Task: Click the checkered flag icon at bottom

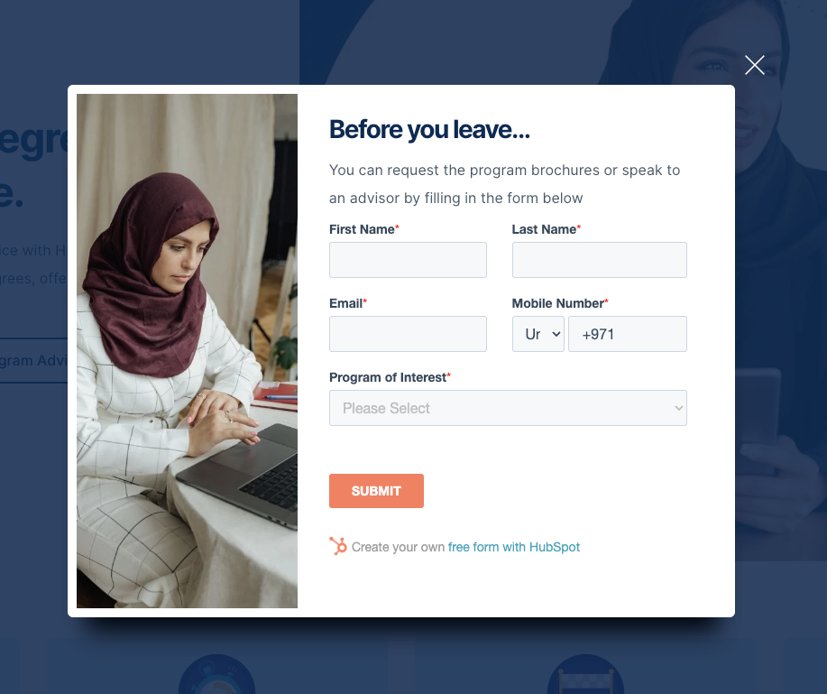Action: point(585,674)
